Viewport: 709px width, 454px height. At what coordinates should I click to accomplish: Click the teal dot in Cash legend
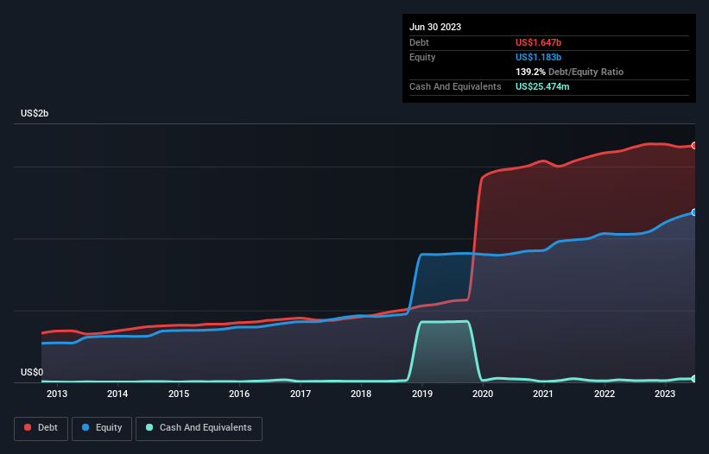149,427
